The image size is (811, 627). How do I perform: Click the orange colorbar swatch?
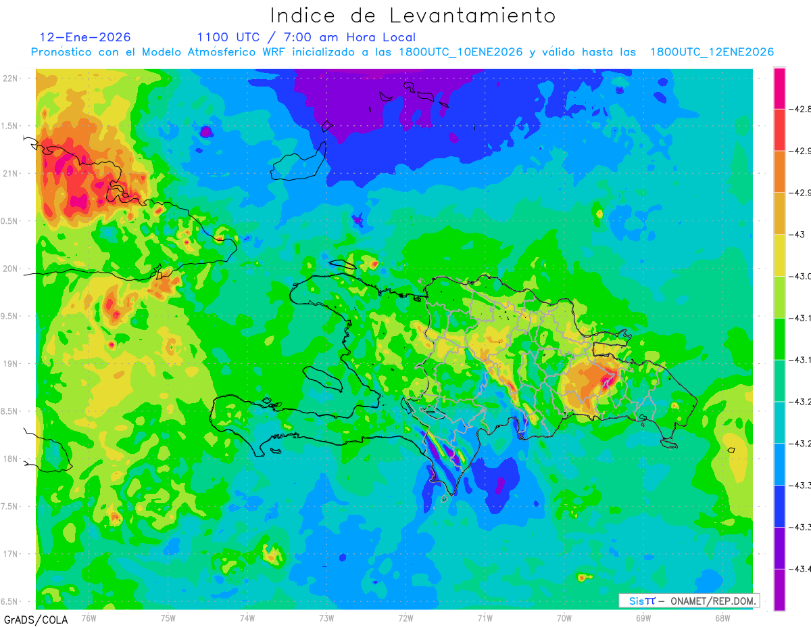[779, 172]
